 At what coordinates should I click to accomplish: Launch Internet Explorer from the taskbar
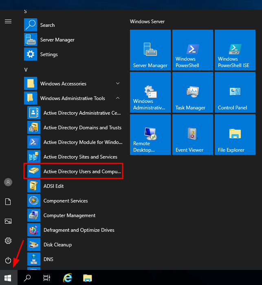(68, 278)
